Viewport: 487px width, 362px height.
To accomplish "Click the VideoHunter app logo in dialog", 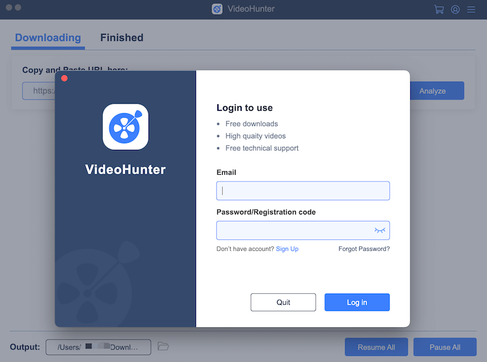I will point(125,127).
